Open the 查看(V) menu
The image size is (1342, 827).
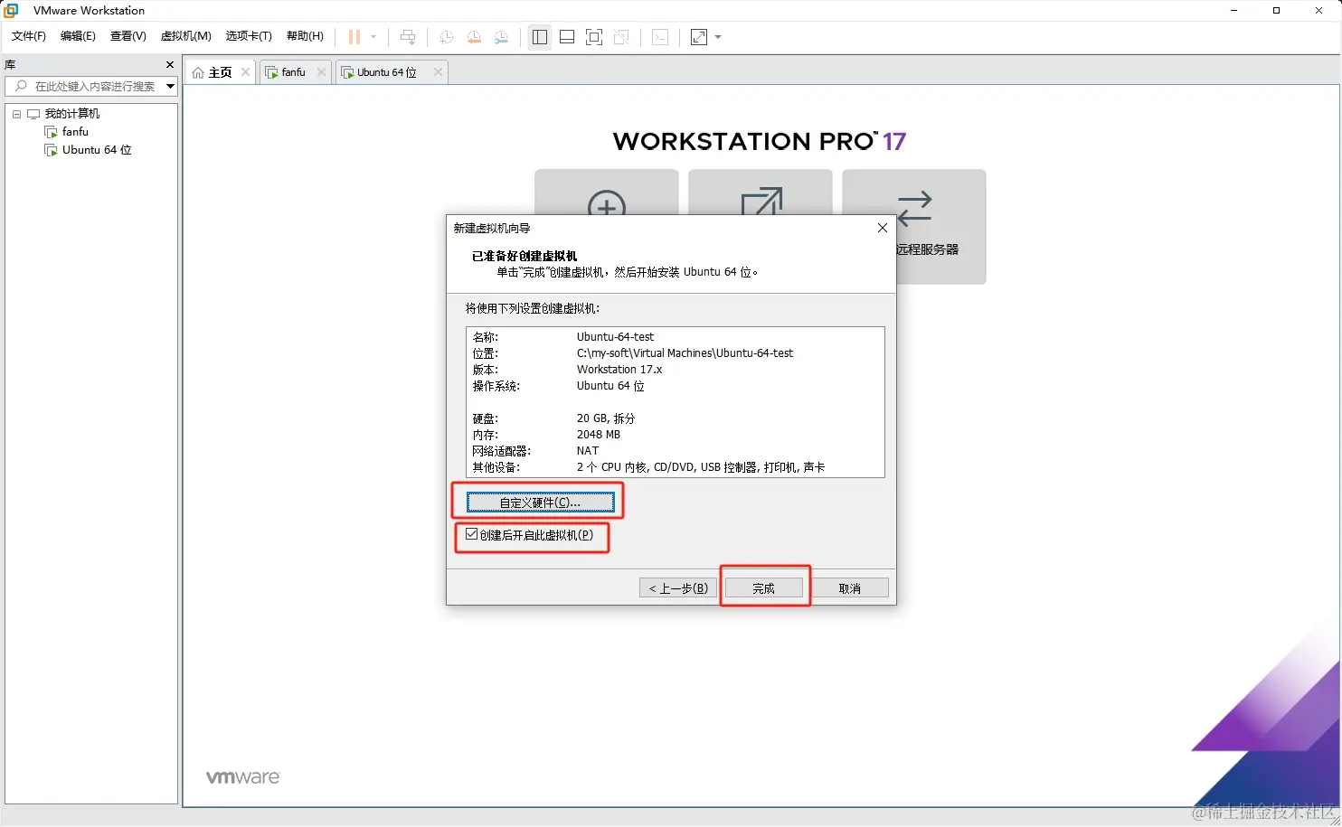[128, 36]
